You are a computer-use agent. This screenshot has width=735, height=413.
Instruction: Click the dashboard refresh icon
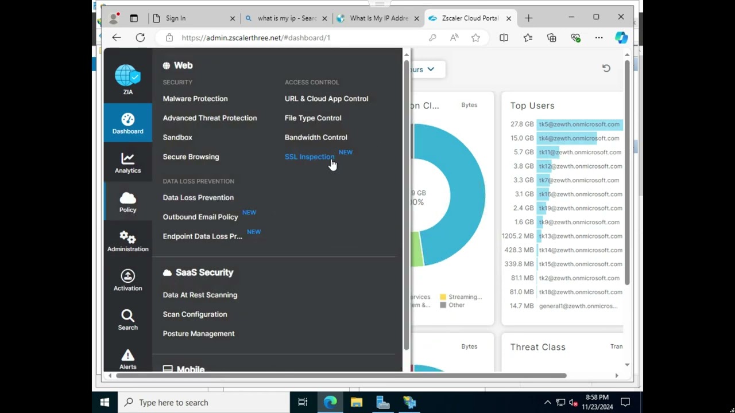pyautogui.click(x=606, y=68)
